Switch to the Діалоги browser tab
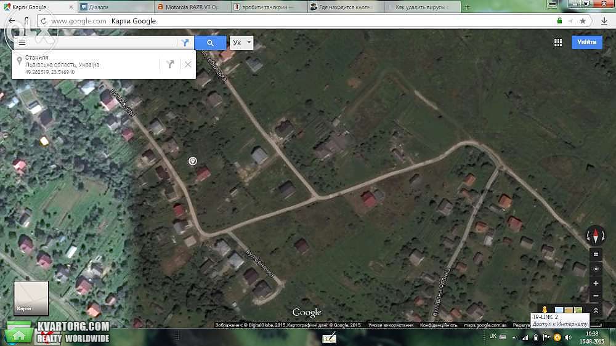Viewport: 616px width, 346px height. tap(115, 7)
